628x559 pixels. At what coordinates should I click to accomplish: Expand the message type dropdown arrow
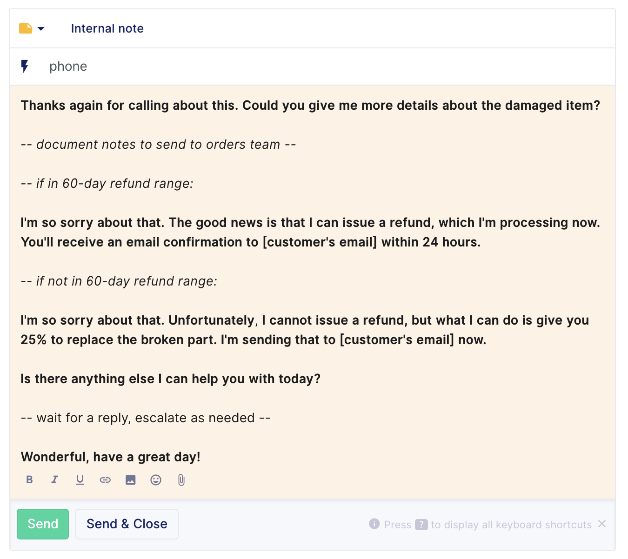[41, 29]
